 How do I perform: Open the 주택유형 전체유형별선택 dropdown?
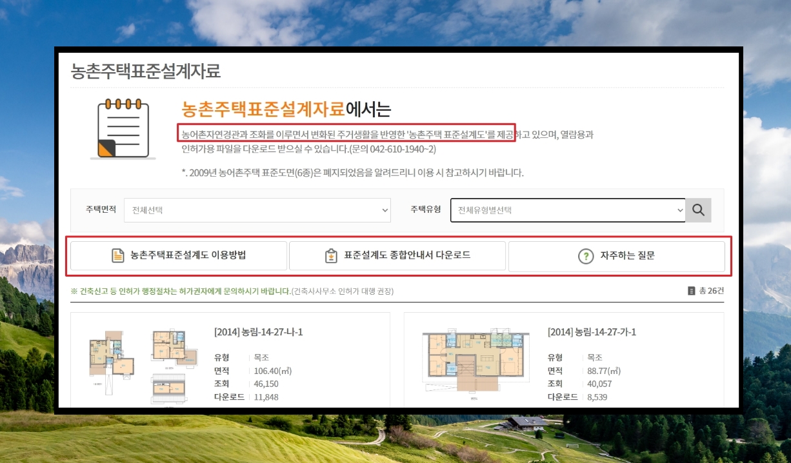[568, 210]
